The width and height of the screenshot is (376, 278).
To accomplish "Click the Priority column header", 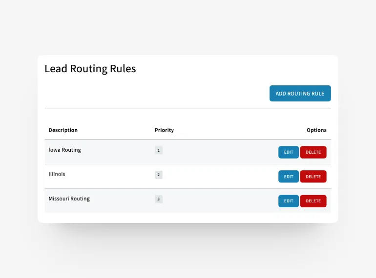I will click(164, 130).
